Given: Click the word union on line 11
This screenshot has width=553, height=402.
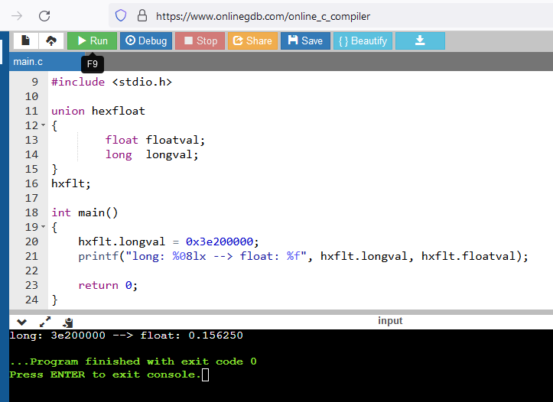Looking at the screenshot, I should click(68, 111).
